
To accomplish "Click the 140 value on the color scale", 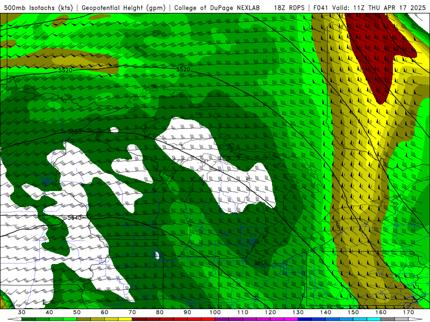I will tap(326, 312).
